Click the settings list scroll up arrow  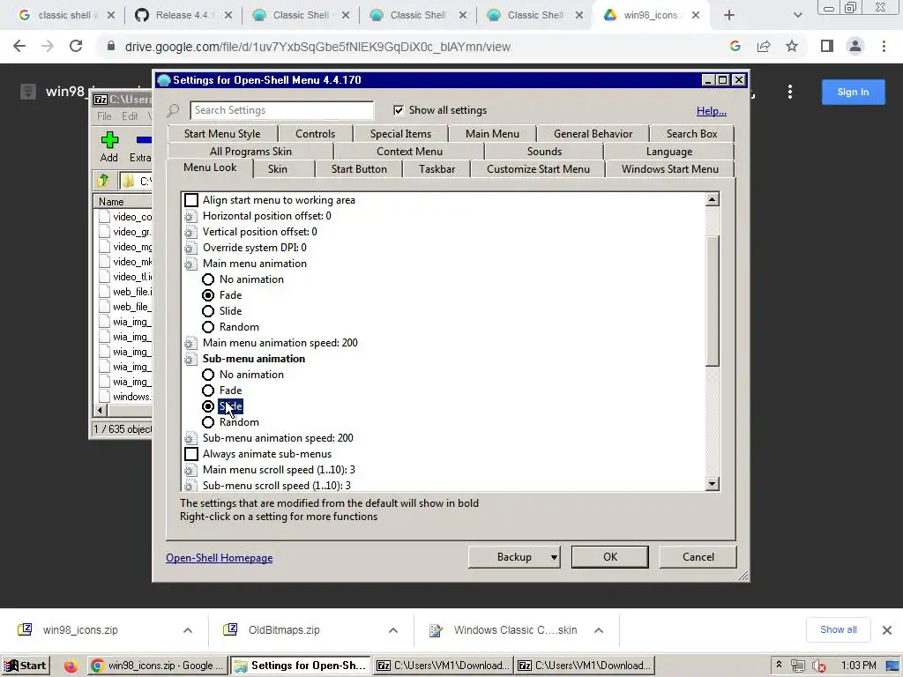coord(713,200)
